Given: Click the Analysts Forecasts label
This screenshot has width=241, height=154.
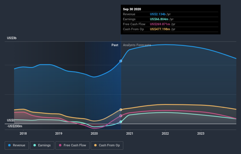Looking at the screenshot, I should tap(137, 45).
